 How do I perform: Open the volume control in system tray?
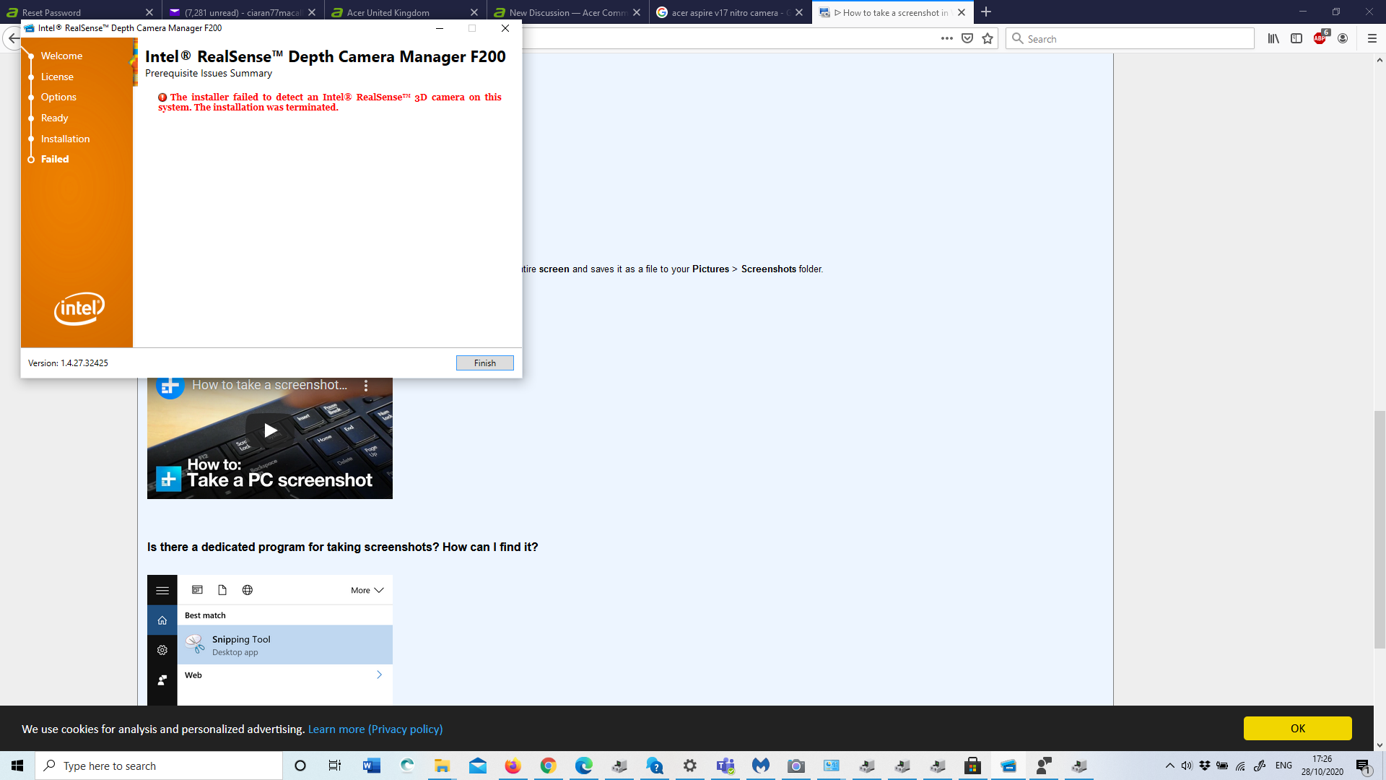[1187, 766]
